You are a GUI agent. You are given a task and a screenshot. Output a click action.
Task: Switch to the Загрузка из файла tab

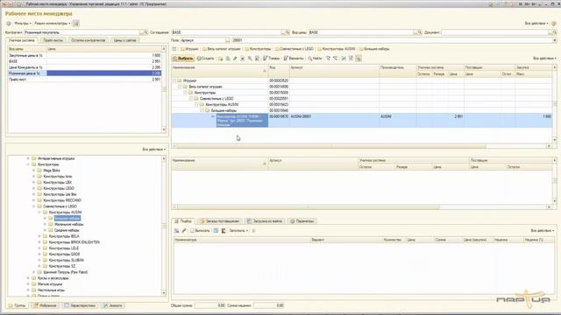[x=265, y=221]
